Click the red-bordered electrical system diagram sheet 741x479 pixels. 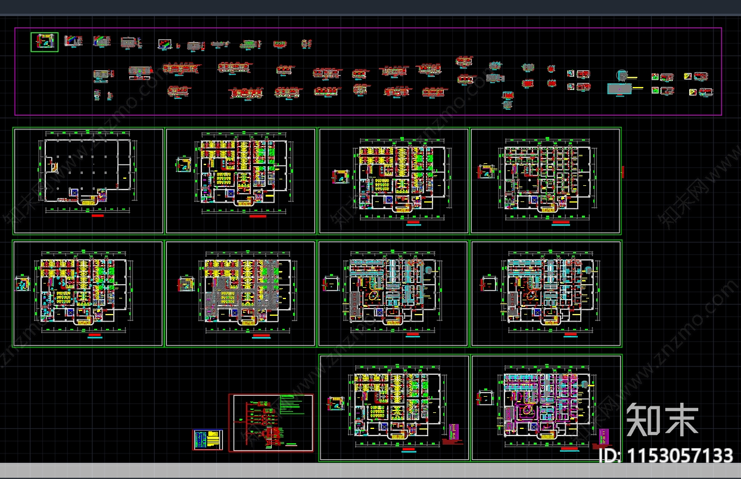(272, 423)
